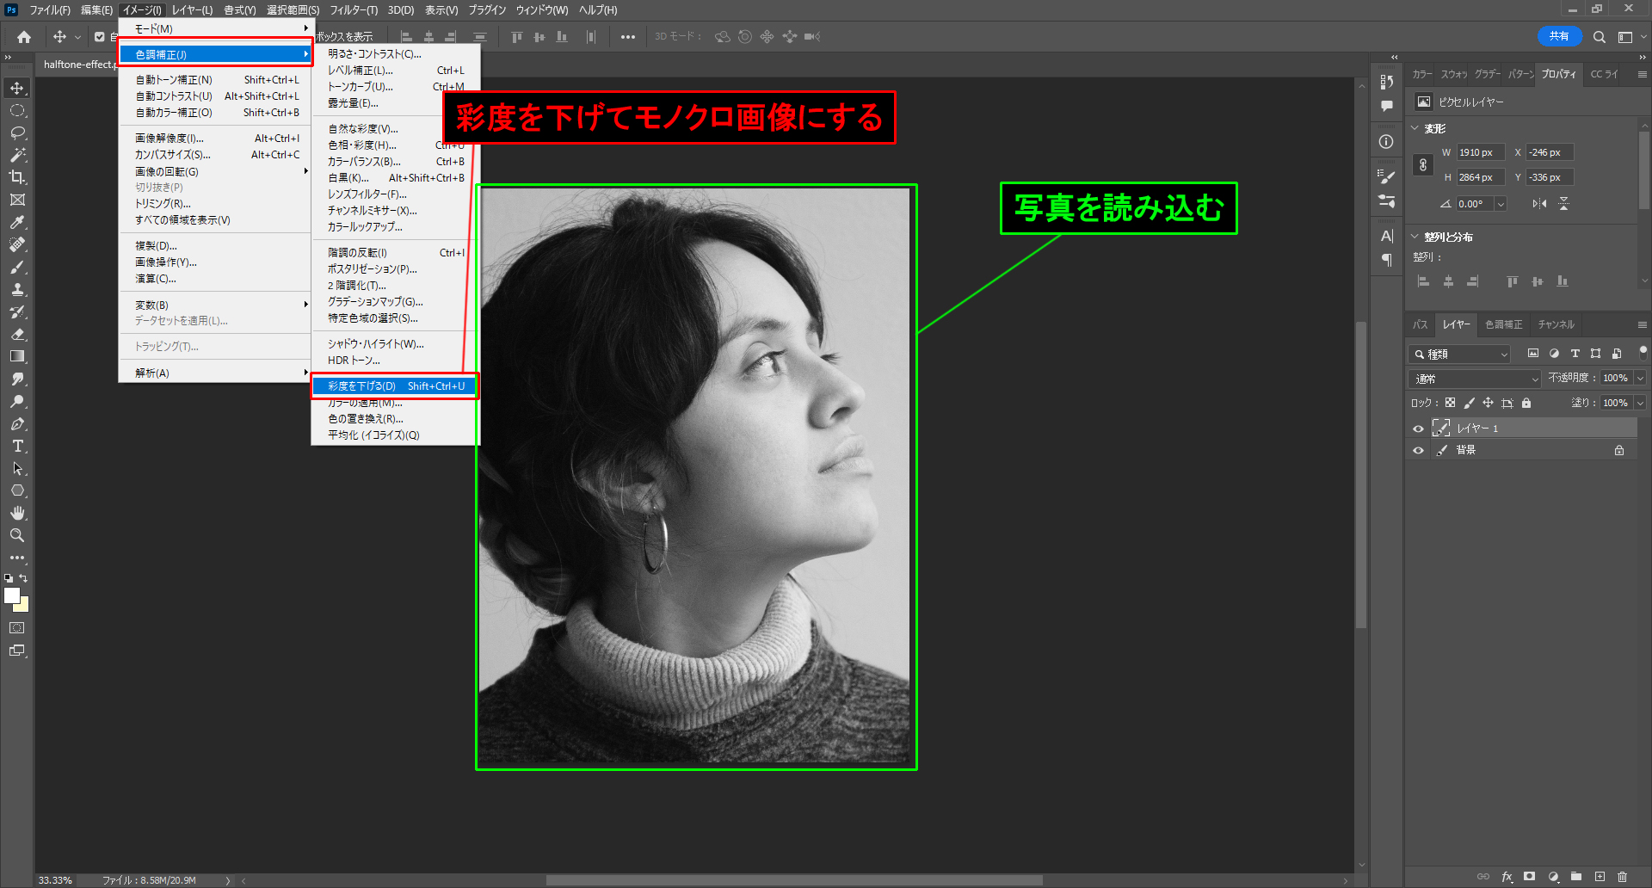The height and width of the screenshot is (888, 1652).
Task: Click the width W input field
Action: [x=1479, y=152]
